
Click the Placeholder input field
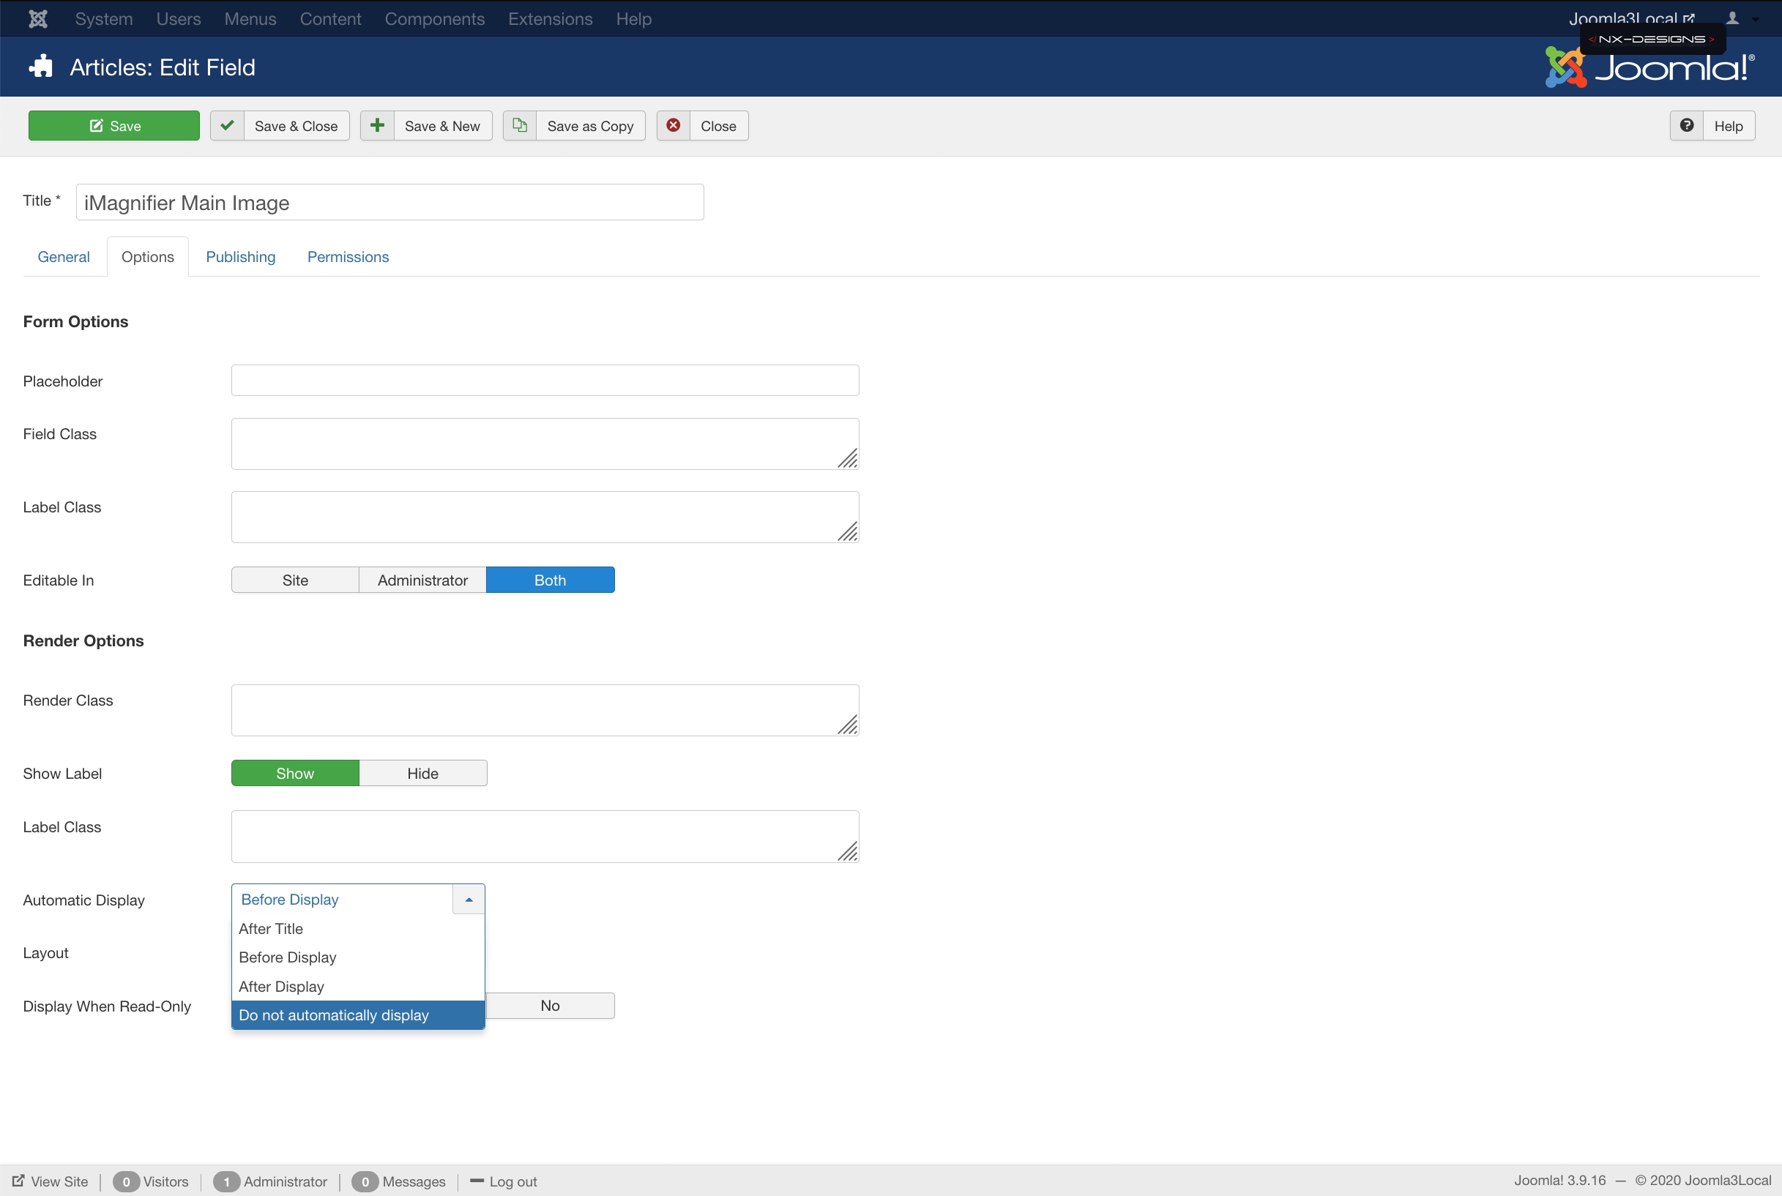click(545, 380)
